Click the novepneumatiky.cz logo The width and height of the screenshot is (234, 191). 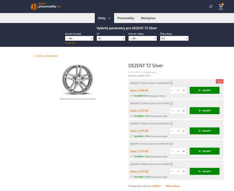coord(46,6)
